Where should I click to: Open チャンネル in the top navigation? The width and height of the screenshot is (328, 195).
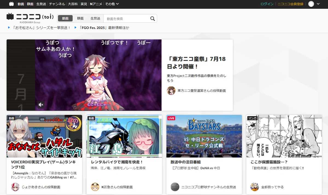pyautogui.click(x=57, y=4)
